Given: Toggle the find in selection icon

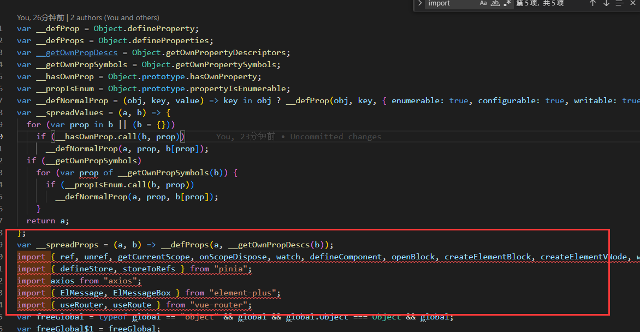Looking at the screenshot, I should [x=620, y=4].
